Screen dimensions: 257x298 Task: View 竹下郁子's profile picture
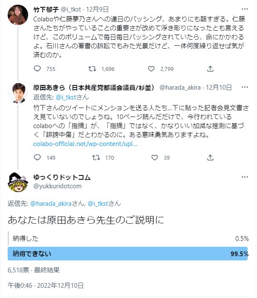click(x=17, y=15)
